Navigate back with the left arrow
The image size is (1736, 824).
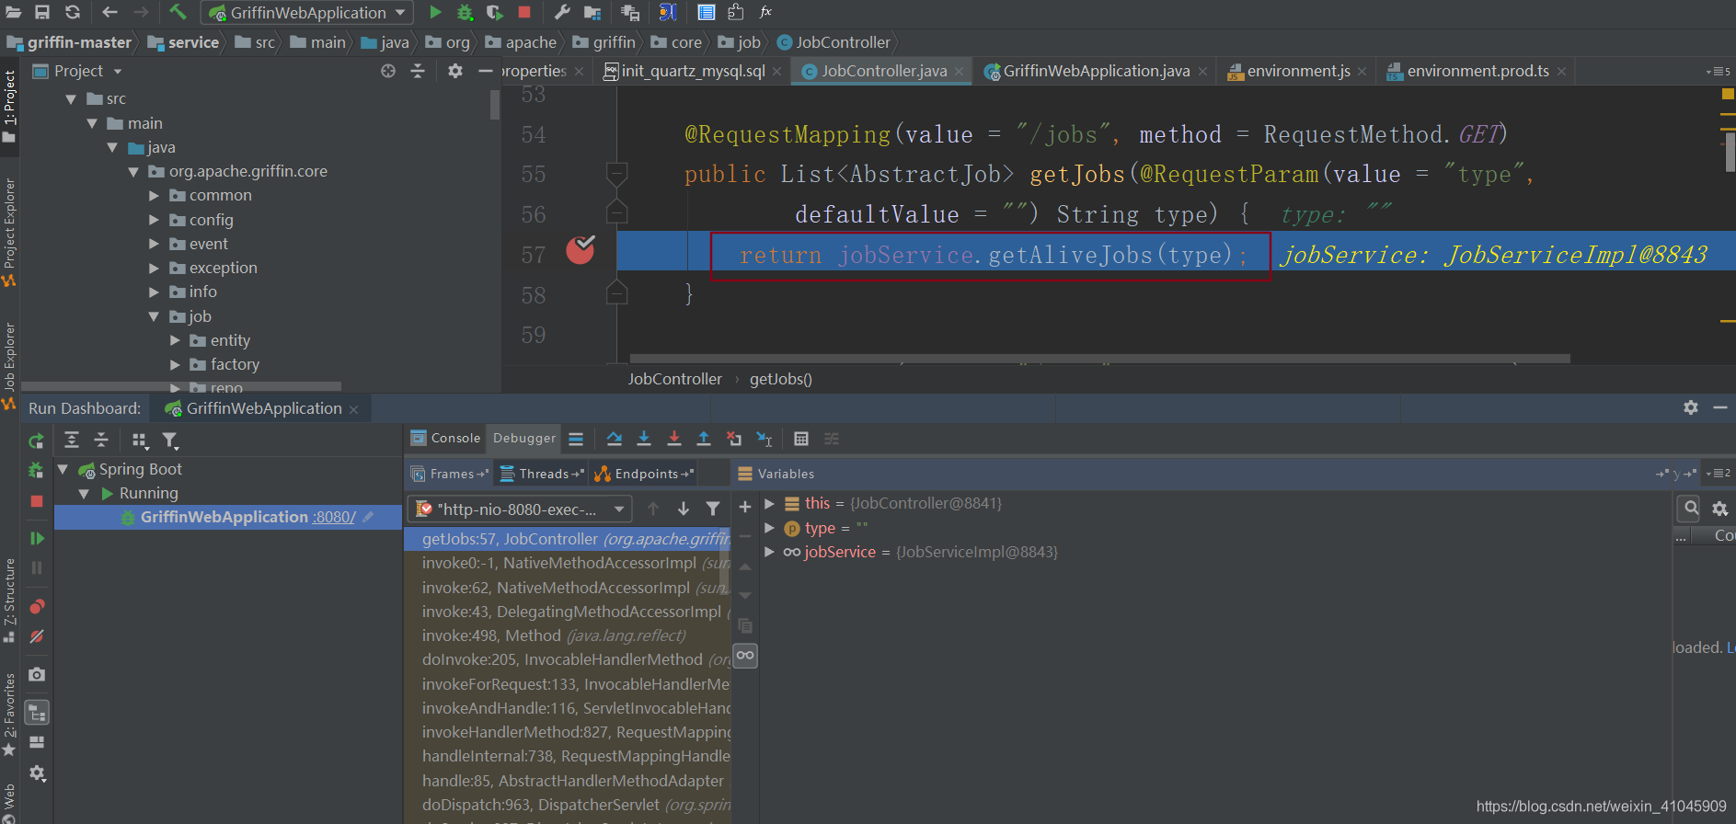[109, 12]
